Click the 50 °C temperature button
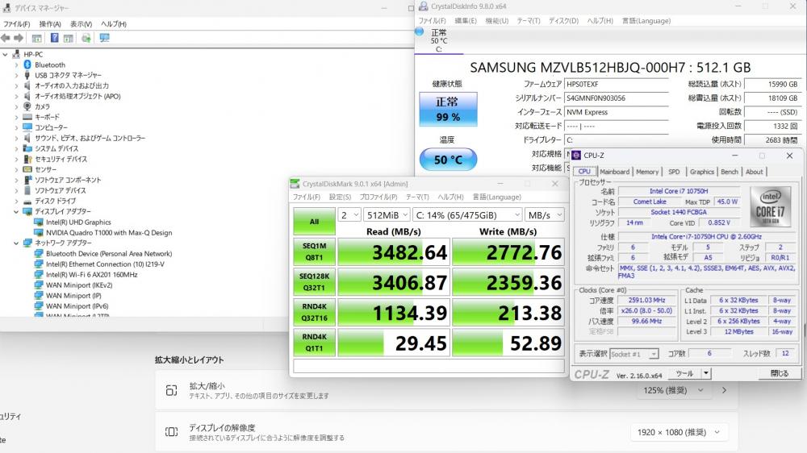807x453 pixels. point(448,160)
